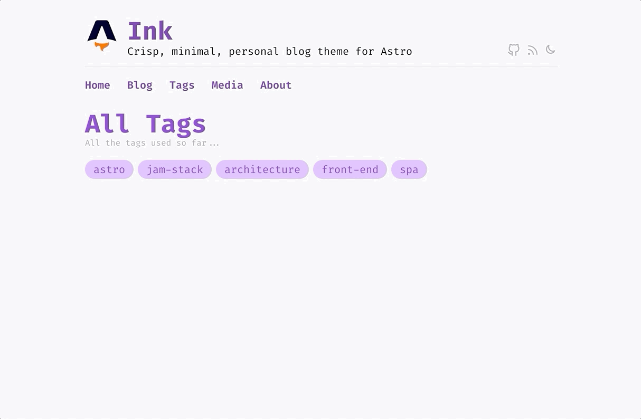Visit the About page
Viewport: 641px width, 419px height.
click(x=276, y=85)
